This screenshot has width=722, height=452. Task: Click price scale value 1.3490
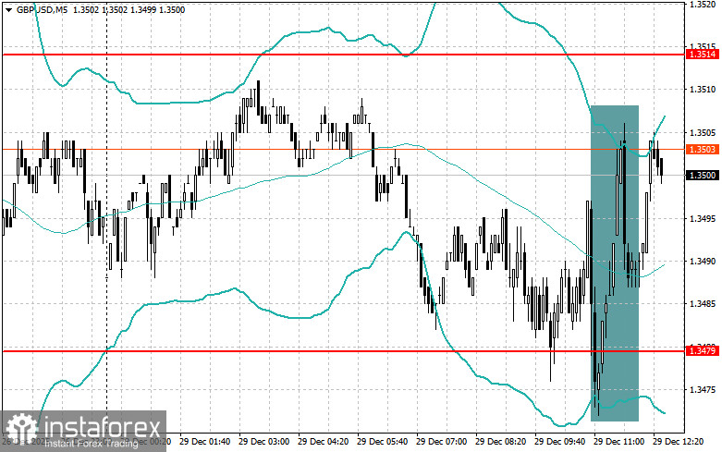tap(703, 261)
